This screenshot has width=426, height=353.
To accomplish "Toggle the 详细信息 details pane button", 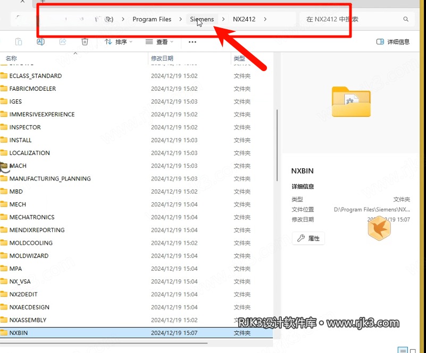I will [393, 42].
